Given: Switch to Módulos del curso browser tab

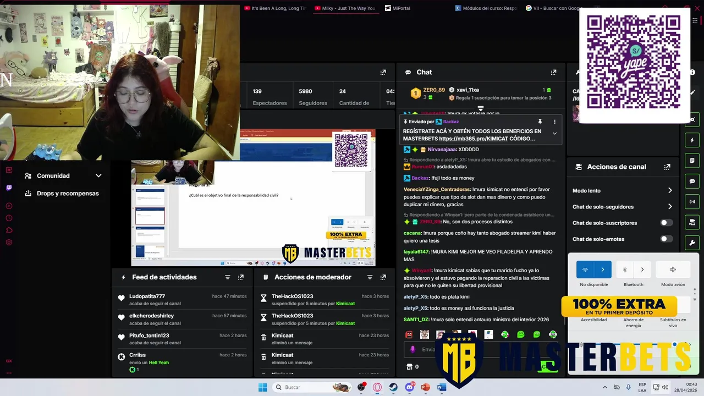Looking at the screenshot, I should click(x=486, y=8).
